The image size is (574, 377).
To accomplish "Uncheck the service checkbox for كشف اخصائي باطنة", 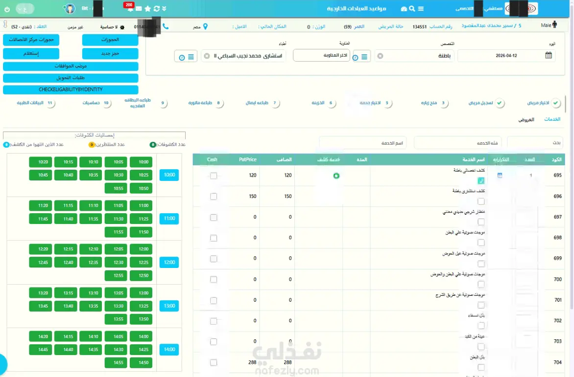I will (481, 180).
